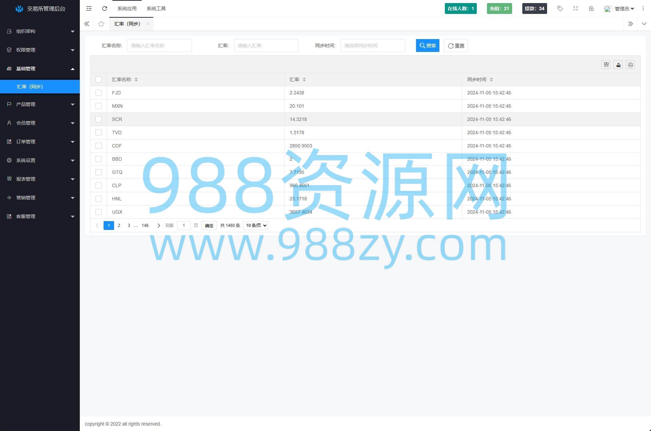Open the column filter icon above table
Image resolution: width=651 pixels, height=431 pixels.
tap(606, 65)
